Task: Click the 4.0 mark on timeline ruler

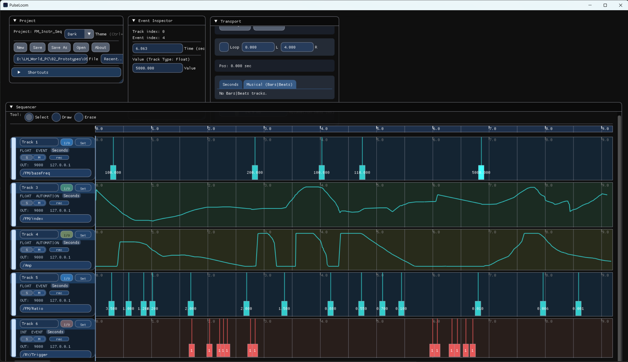Action: tap(324, 129)
